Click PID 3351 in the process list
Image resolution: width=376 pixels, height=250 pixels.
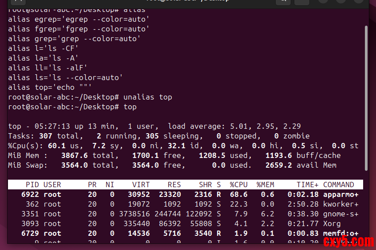pyautogui.click(x=30, y=214)
